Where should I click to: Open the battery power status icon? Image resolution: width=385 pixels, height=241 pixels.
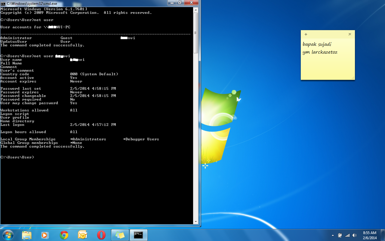click(340, 235)
